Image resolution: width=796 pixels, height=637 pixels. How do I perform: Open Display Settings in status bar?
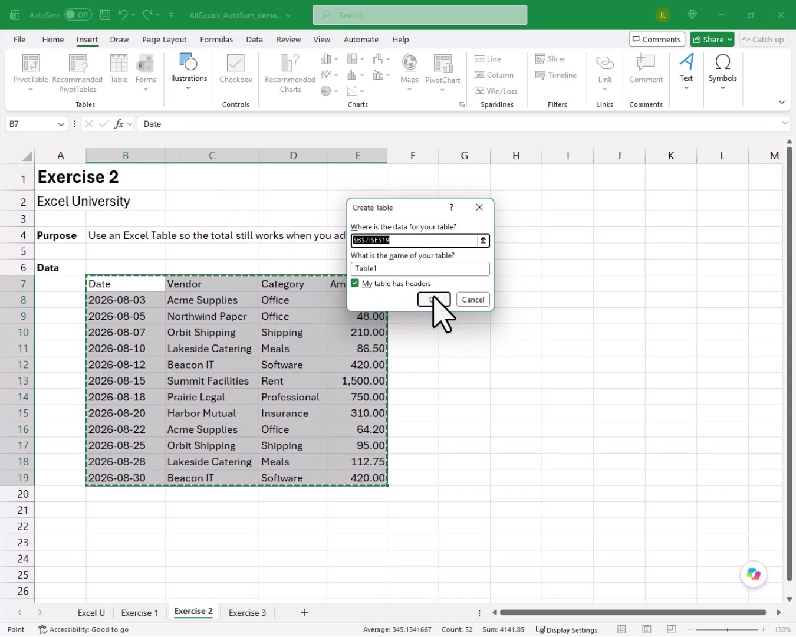567,630
